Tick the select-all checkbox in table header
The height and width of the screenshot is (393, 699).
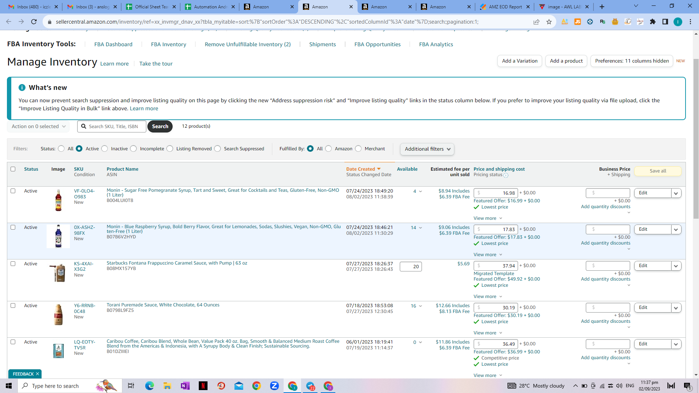pyautogui.click(x=13, y=169)
